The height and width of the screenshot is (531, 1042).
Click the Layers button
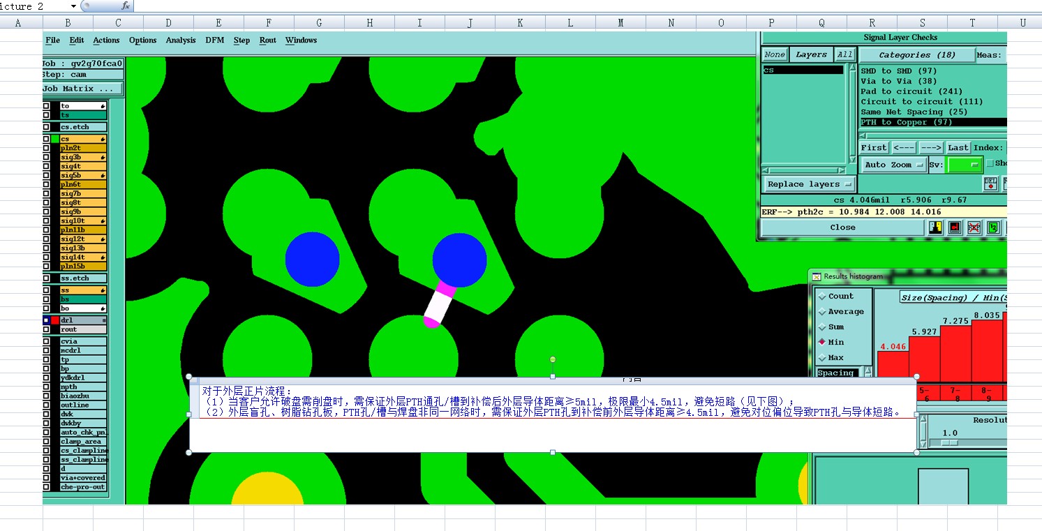(x=811, y=54)
